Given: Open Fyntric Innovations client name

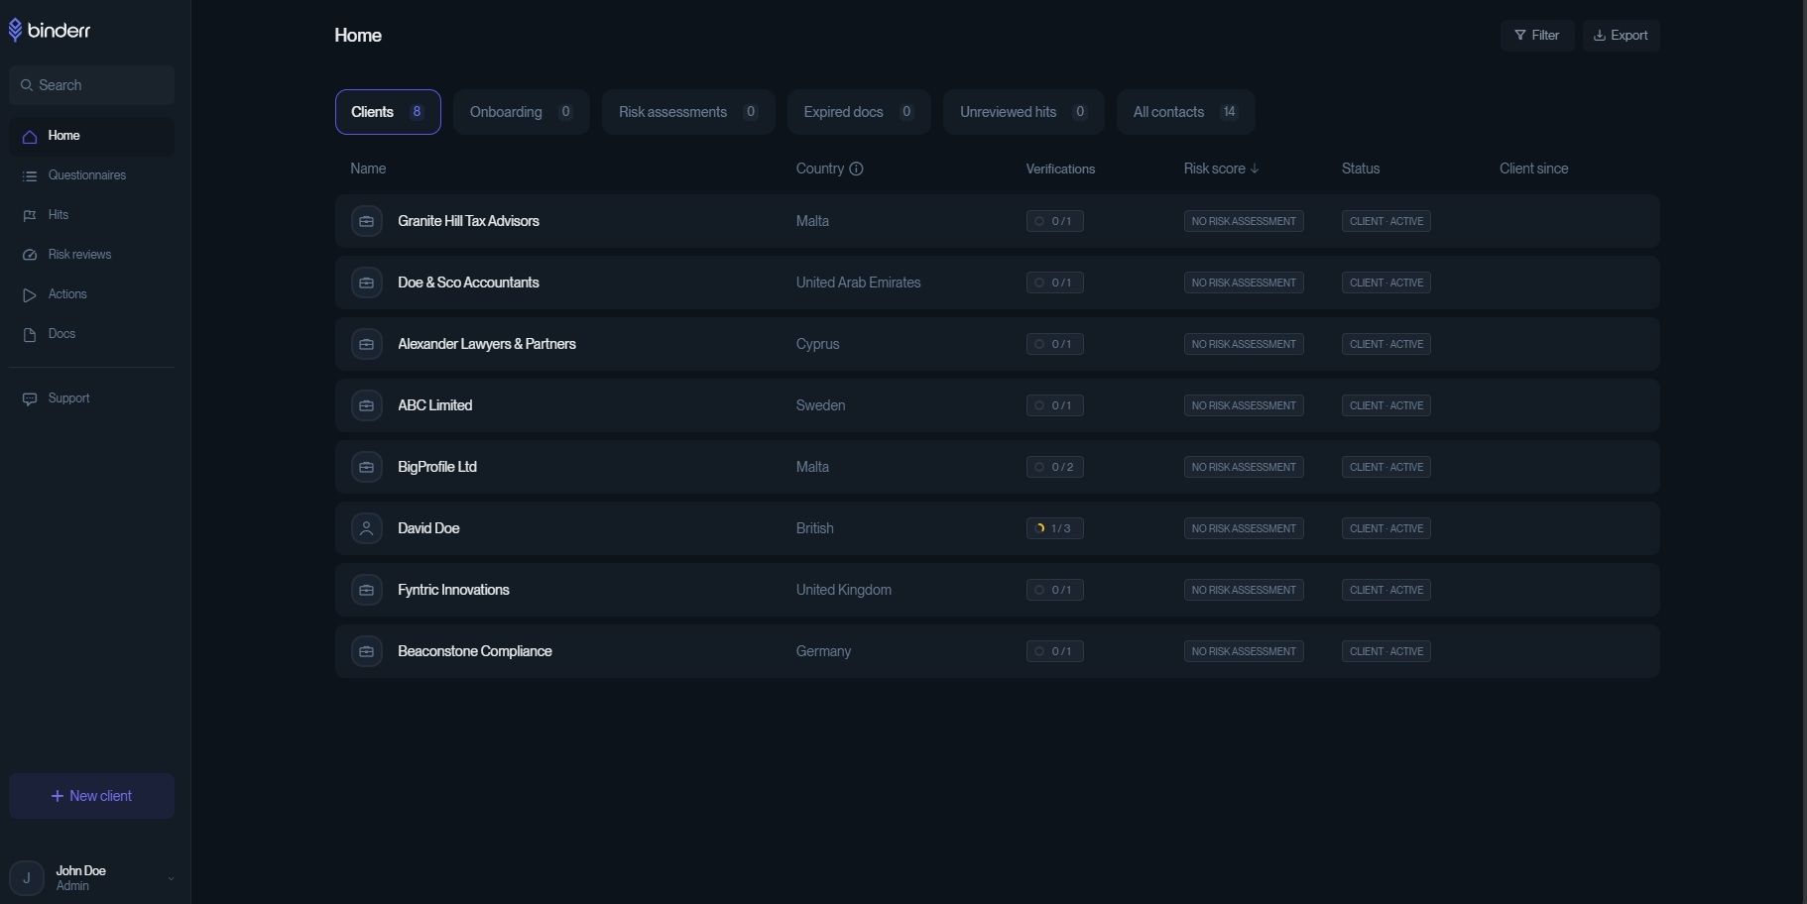Looking at the screenshot, I should 453,590.
